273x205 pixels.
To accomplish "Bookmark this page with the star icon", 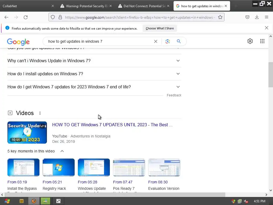I will 220,17.
